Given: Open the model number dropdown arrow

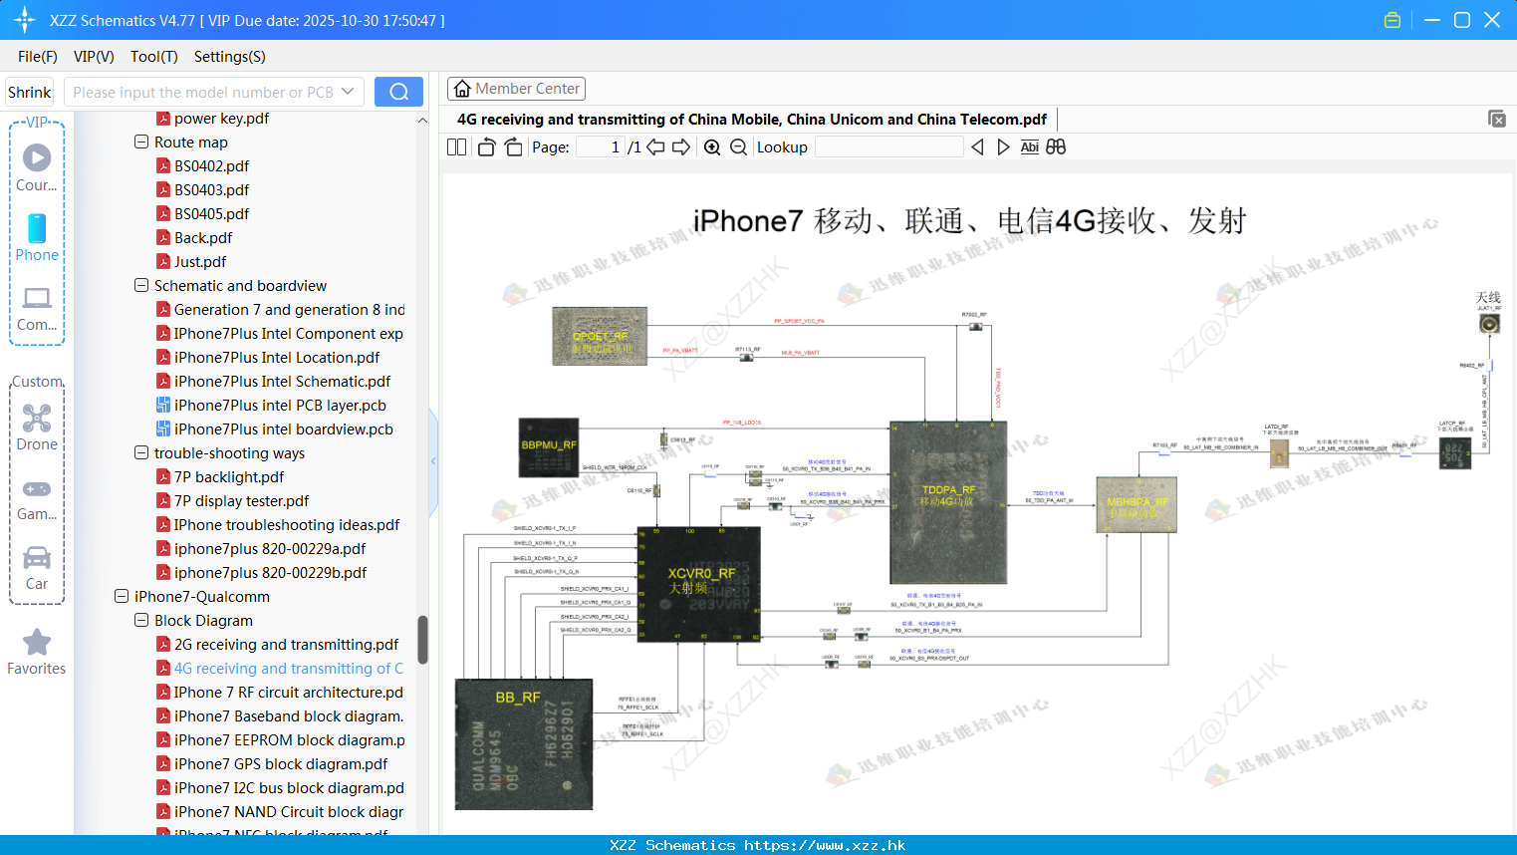Looking at the screenshot, I should click(348, 92).
